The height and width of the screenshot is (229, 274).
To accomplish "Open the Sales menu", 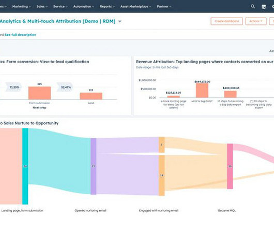I will [42, 7].
